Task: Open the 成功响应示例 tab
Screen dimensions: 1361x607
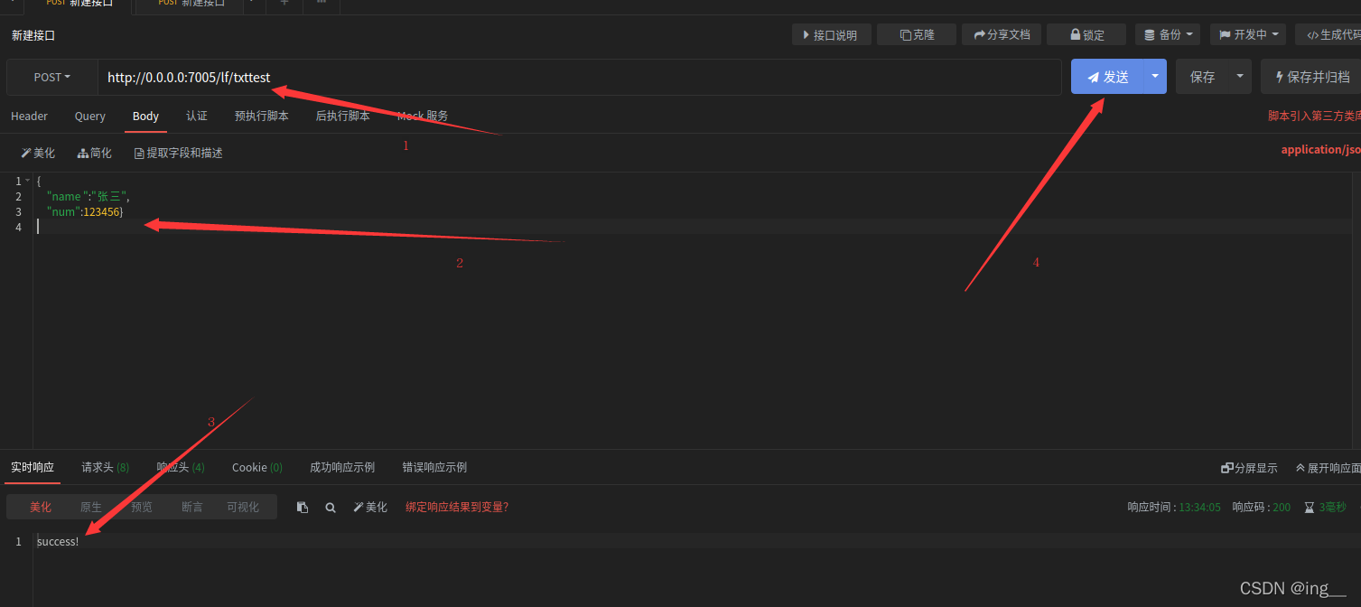Action: [x=342, y=467]
